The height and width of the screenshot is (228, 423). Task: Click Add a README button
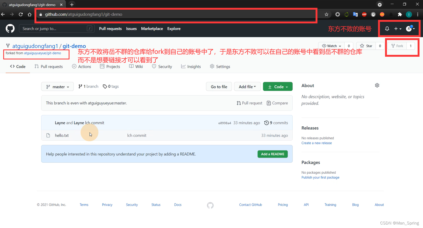(272, 154)
